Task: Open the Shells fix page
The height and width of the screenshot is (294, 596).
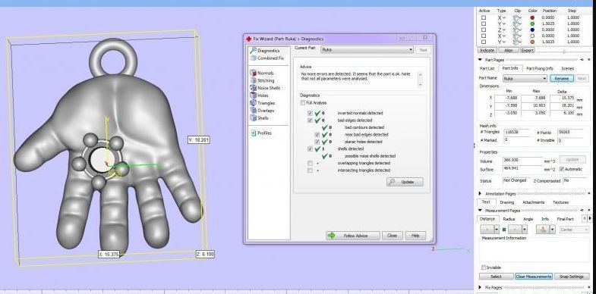Action: pos(259,118)
